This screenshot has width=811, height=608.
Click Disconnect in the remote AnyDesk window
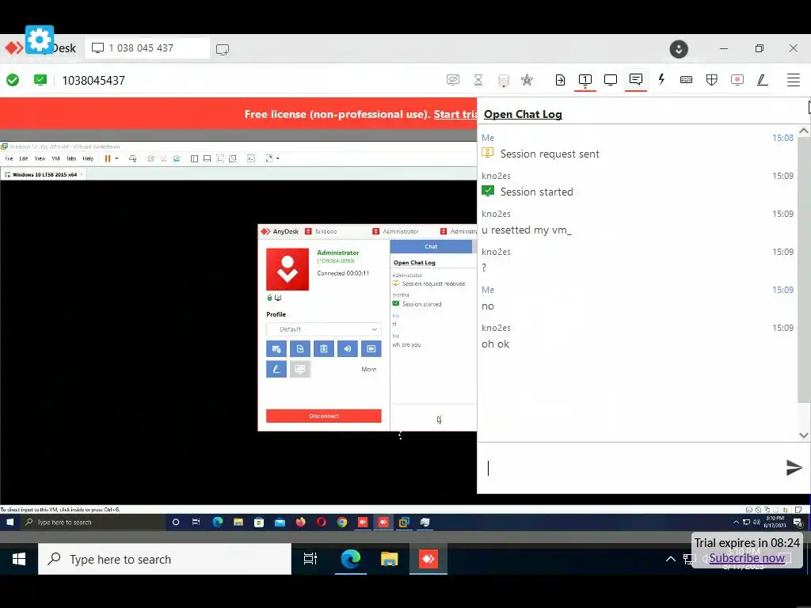pyautogui.click(x=324, y=416)
